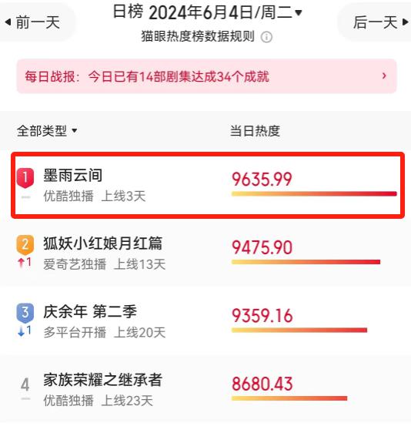Select the 当日热度 column header
The height and width of the screenshot is (433, 411).
[x=256, y=131]
